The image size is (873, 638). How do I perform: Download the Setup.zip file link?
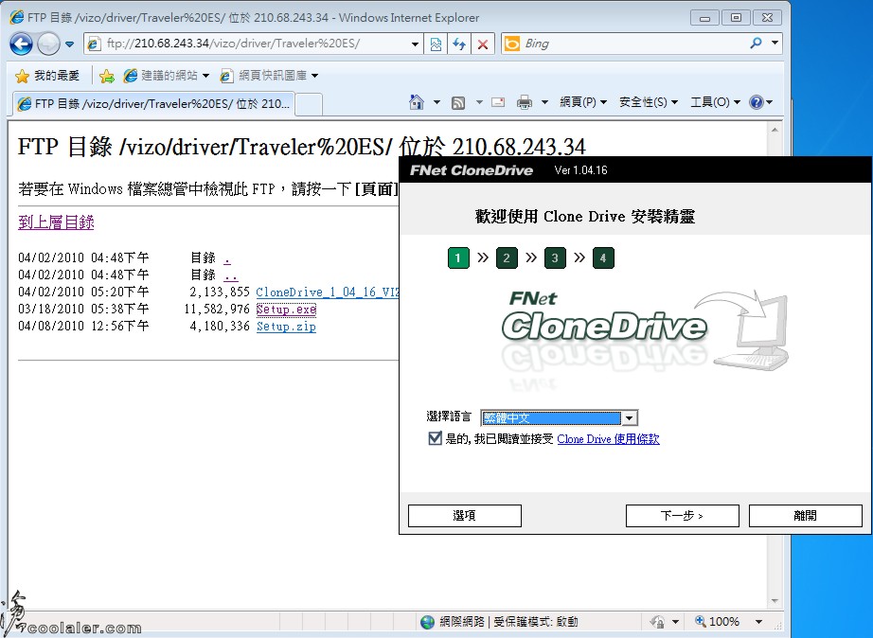tap(286, 327)
